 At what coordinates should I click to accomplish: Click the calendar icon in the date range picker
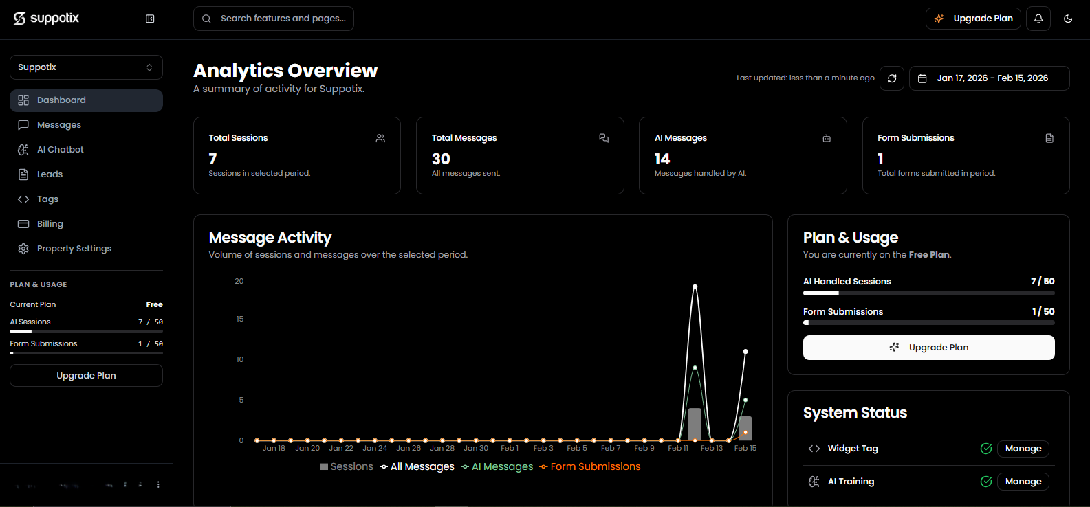coord(923,78)
